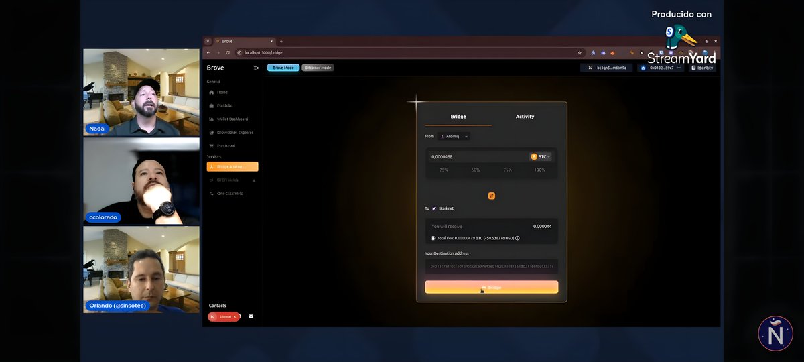Dismiss the 1 Issue notification badge
Viewport: 804px width, 362px height.
(234, 316)
